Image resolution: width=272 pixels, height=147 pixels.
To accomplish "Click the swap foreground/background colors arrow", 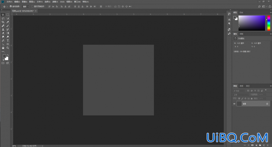I will (x=8, y=55).
